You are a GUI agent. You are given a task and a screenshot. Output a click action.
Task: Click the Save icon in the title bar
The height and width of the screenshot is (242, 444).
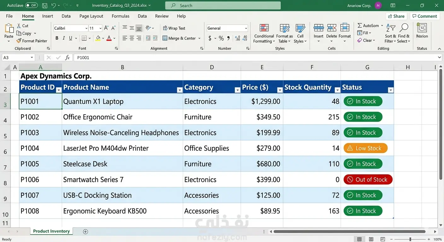coord(44,5)
